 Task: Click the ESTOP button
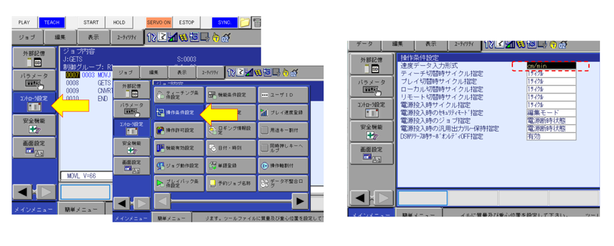(187, 23)
